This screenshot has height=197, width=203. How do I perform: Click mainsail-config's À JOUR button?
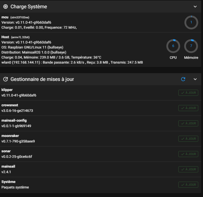(188, 123)
